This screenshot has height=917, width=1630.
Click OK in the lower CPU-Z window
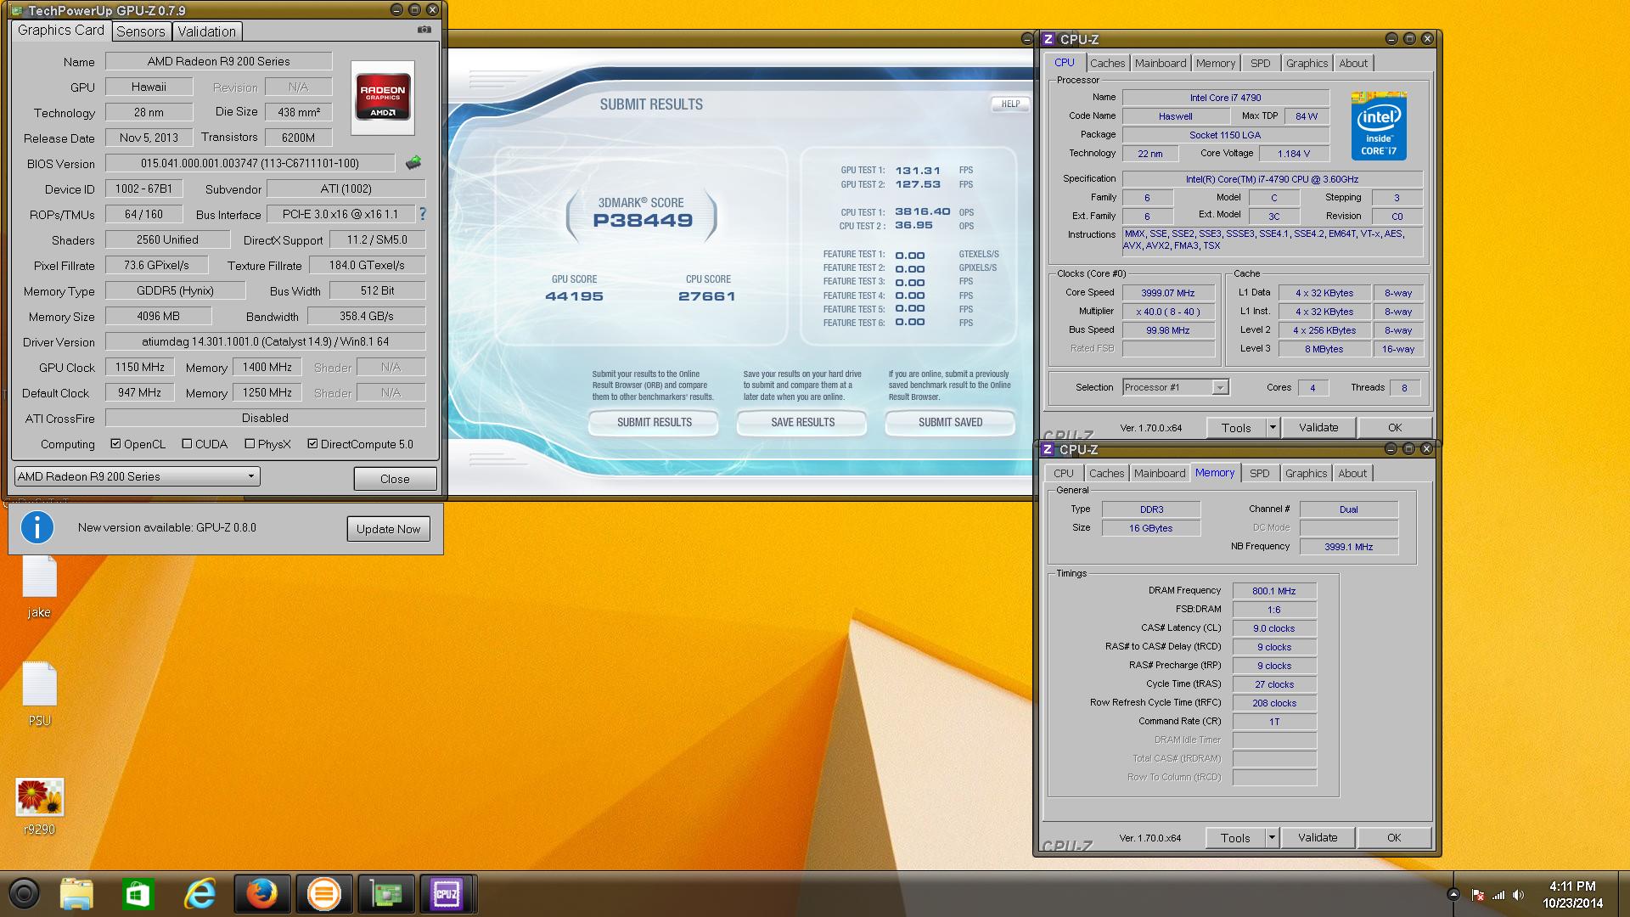click(x=1394, y=837)
